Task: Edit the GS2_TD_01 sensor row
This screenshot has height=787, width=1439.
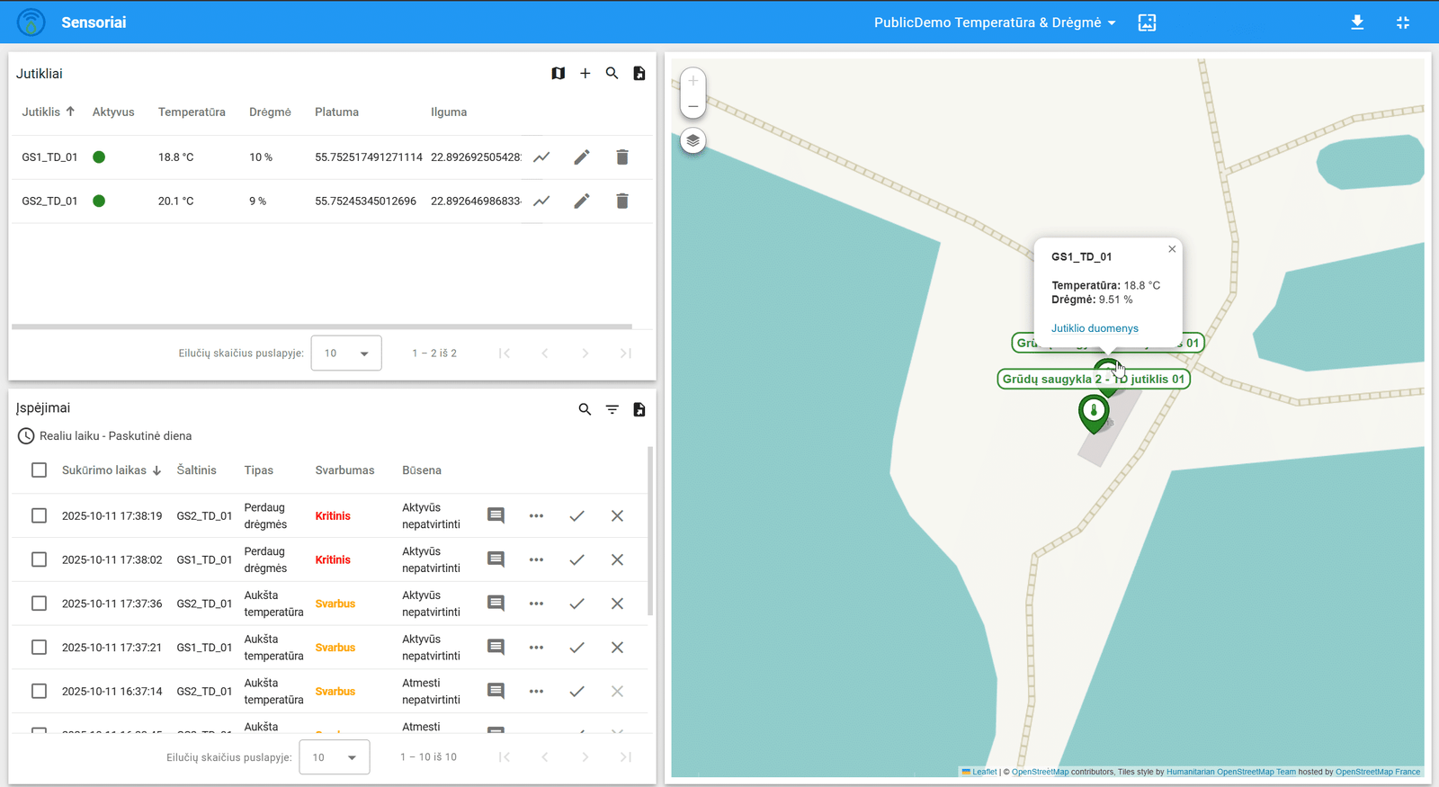Action: click(582, 201)
